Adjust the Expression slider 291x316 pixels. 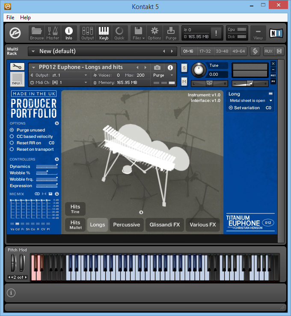point(47,185)
